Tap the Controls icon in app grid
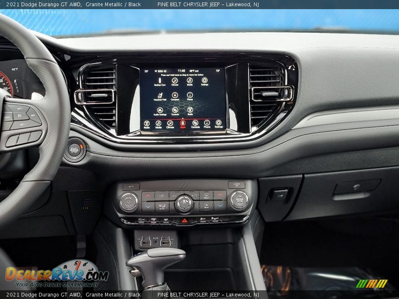399x299 pixels. pyautogui.click(x=175, y=111)
